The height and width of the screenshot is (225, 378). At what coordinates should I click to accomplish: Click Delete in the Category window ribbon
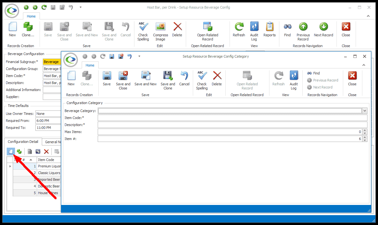[217, 78]
